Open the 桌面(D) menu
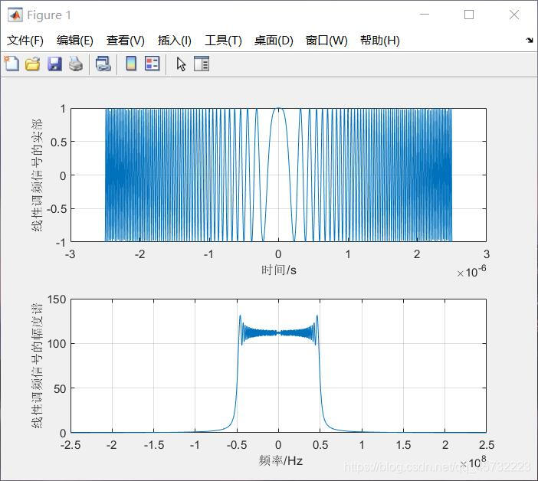 (274, 41)
